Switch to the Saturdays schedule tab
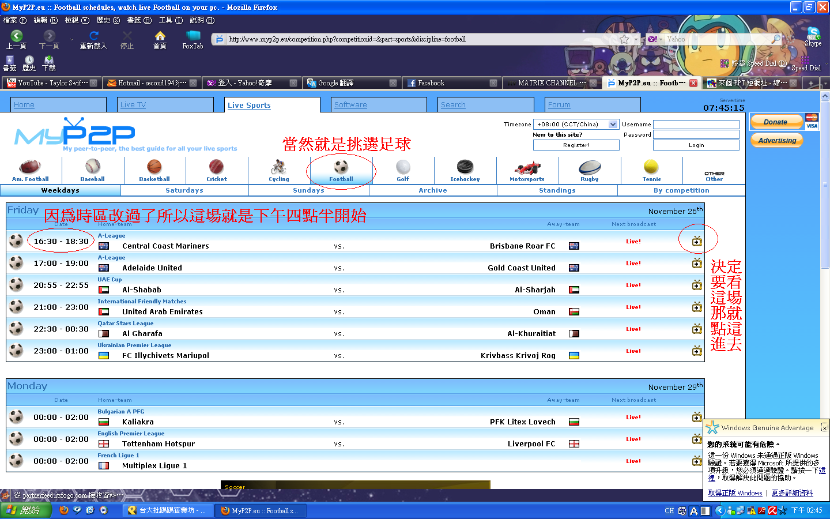Screen dimensions: 830x519 pyautogui.click(x=184, y=190)
